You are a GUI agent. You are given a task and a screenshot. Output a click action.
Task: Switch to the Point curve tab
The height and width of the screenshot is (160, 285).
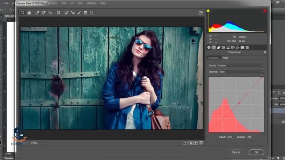point(225,58)
